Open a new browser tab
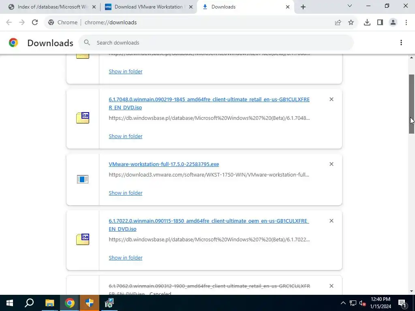This screenshot has width=415, height=311. pyautogui.click(x=303, y=7)
